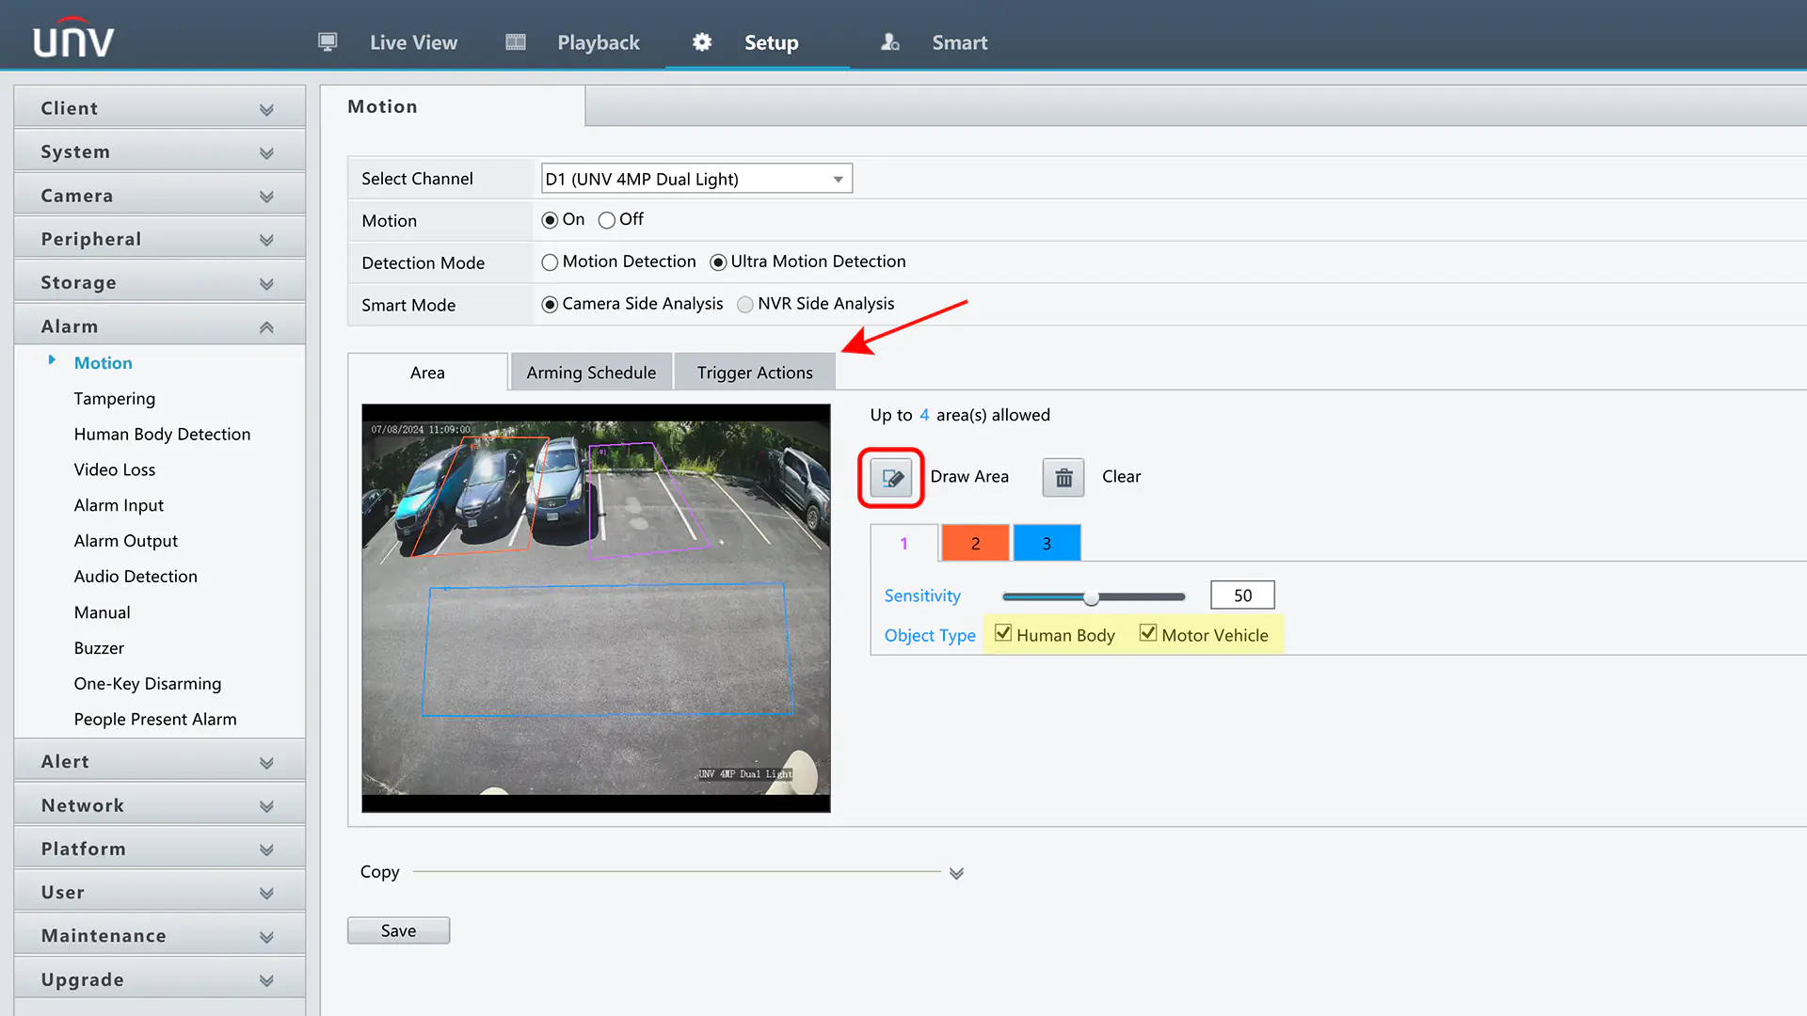Screen dimensions: 1807x1016
Task: Select area zone 3 blue button
Action: click(1047, 542)
